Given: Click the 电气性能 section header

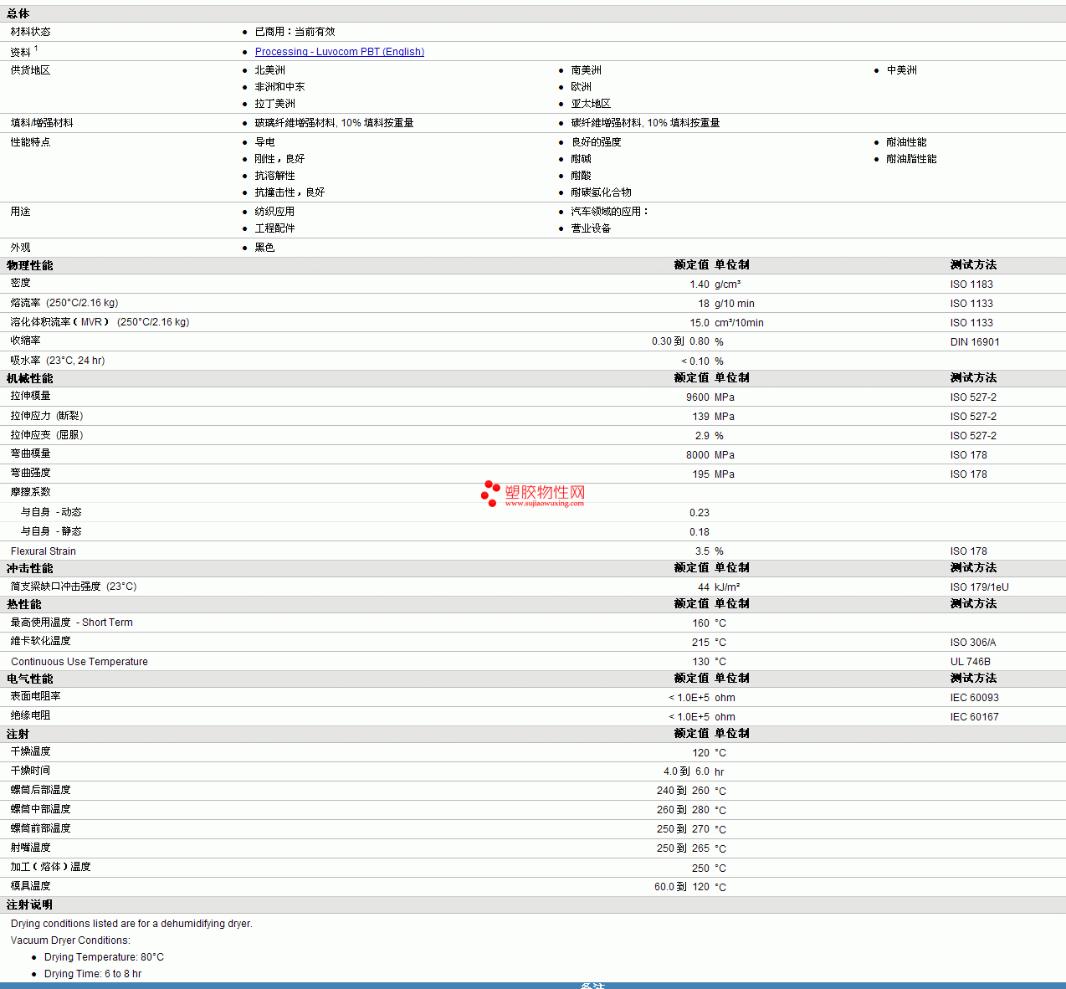Looking at the screenshot, I should click(x=29, y=679).
